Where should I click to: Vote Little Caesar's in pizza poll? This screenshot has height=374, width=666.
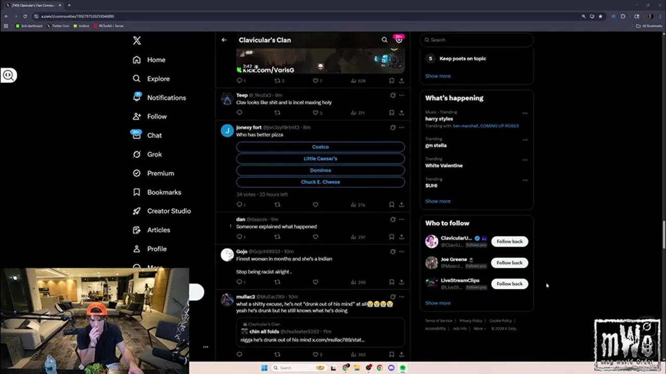321,158
